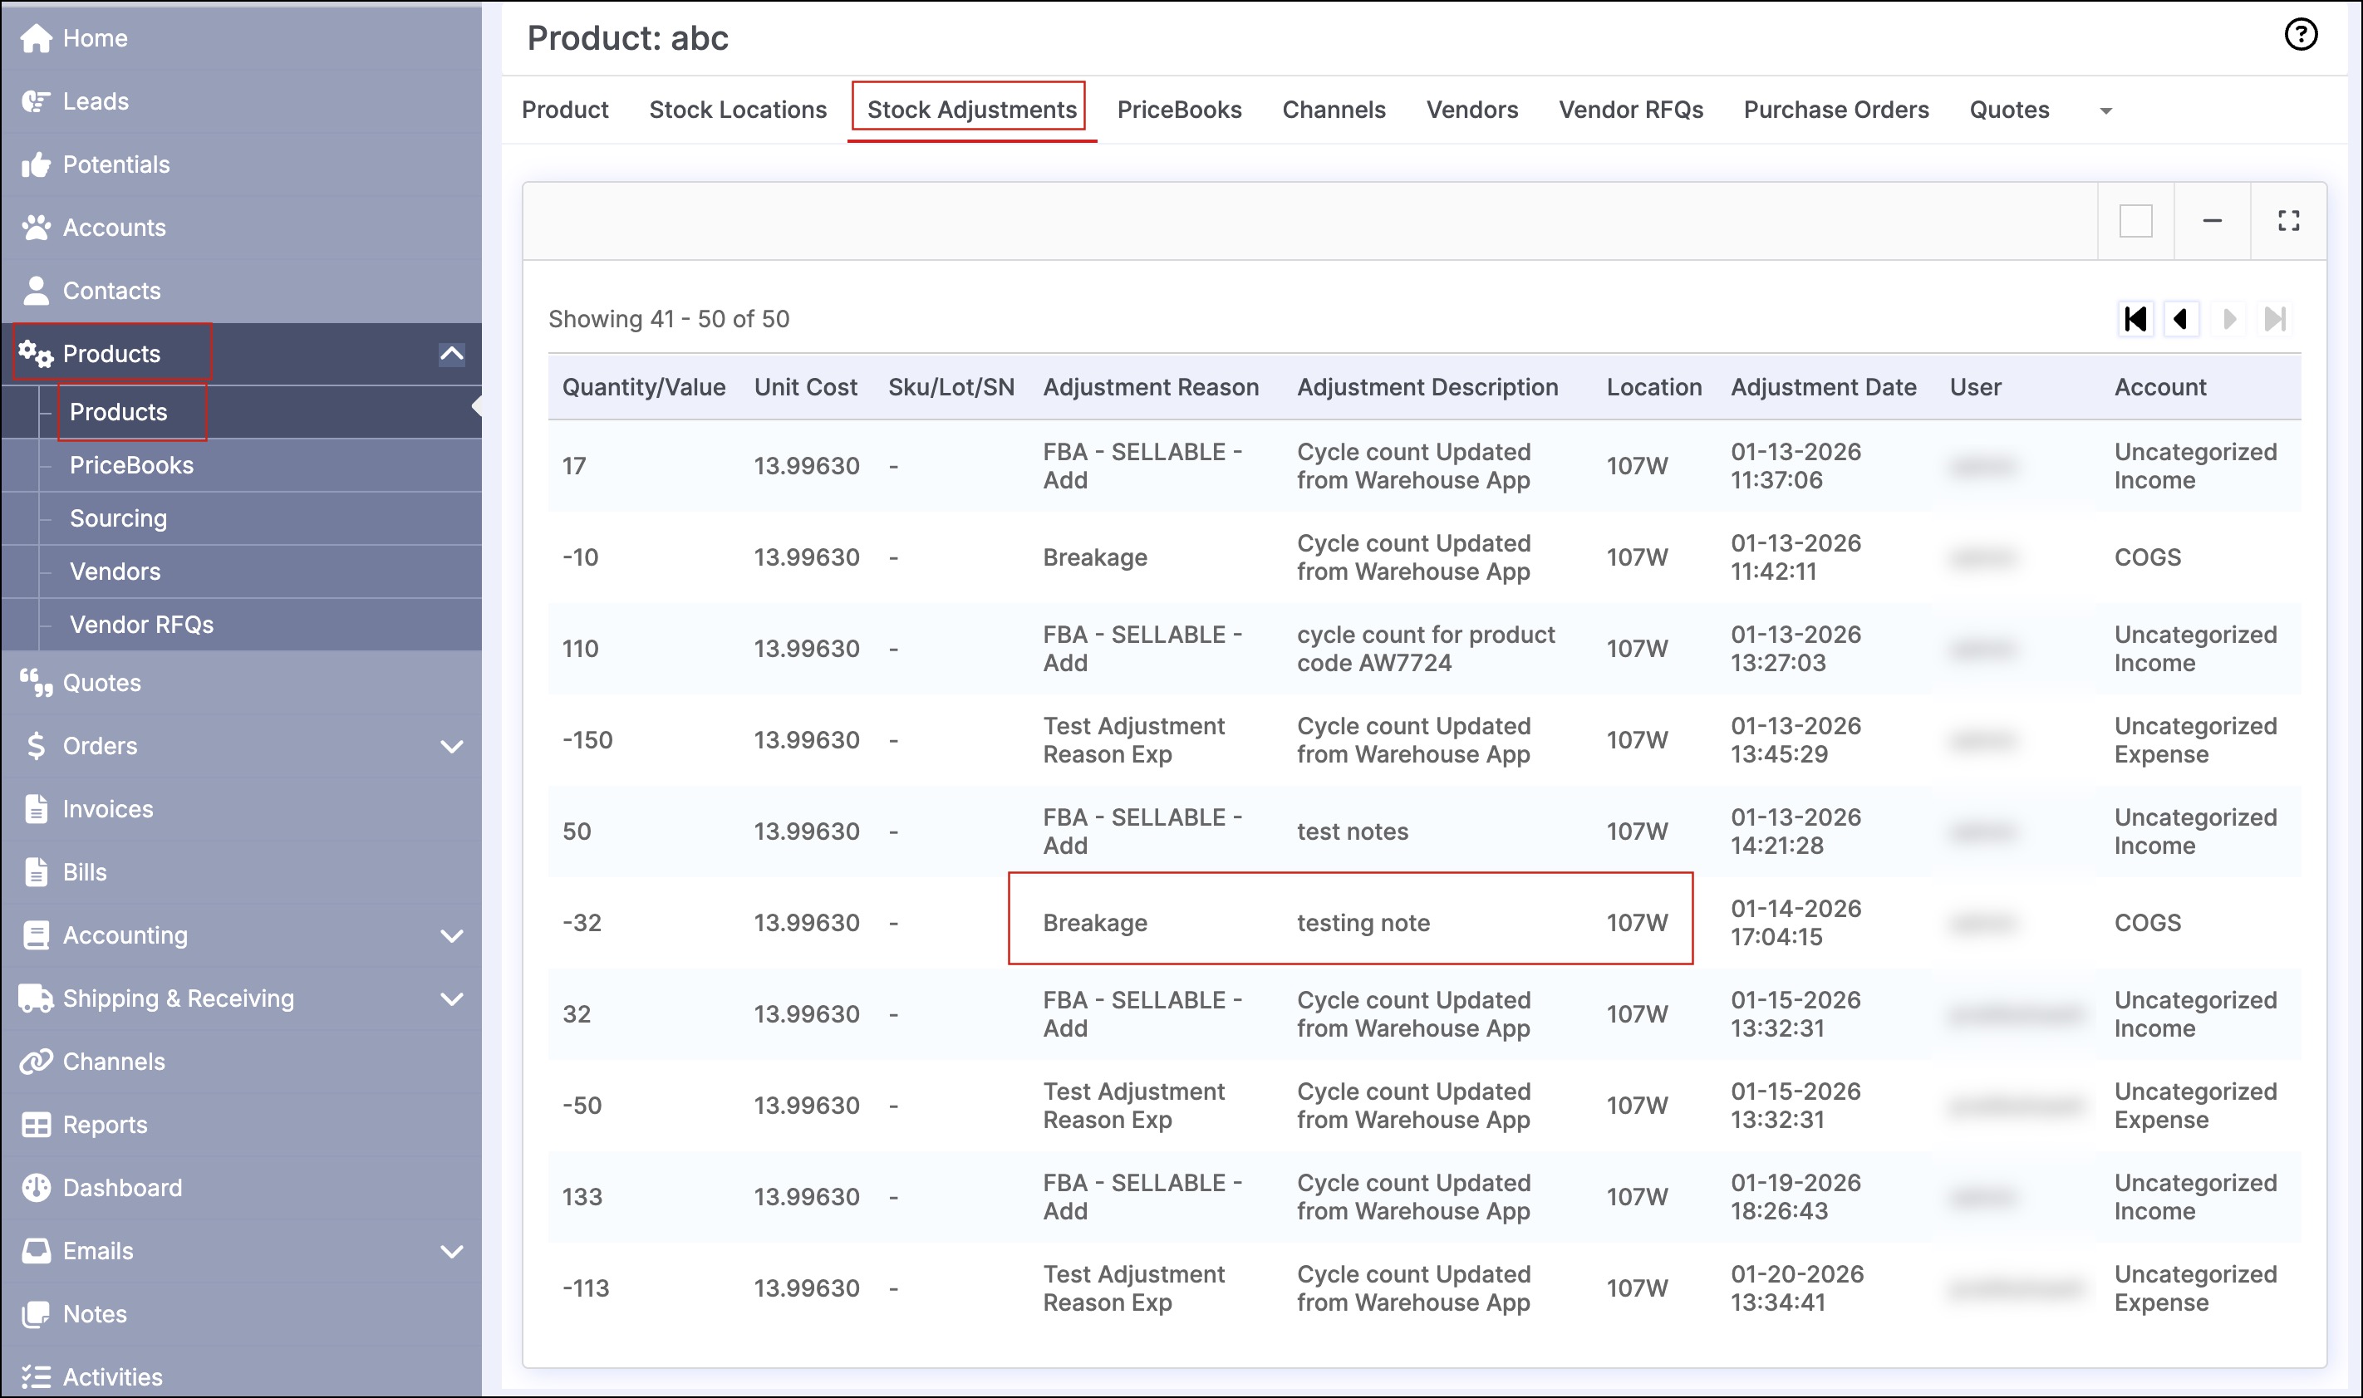Open PriceBooks in Products submenu
Image resolution: width=2363 pixels, height=1398 pixels.
coord(131,465)
